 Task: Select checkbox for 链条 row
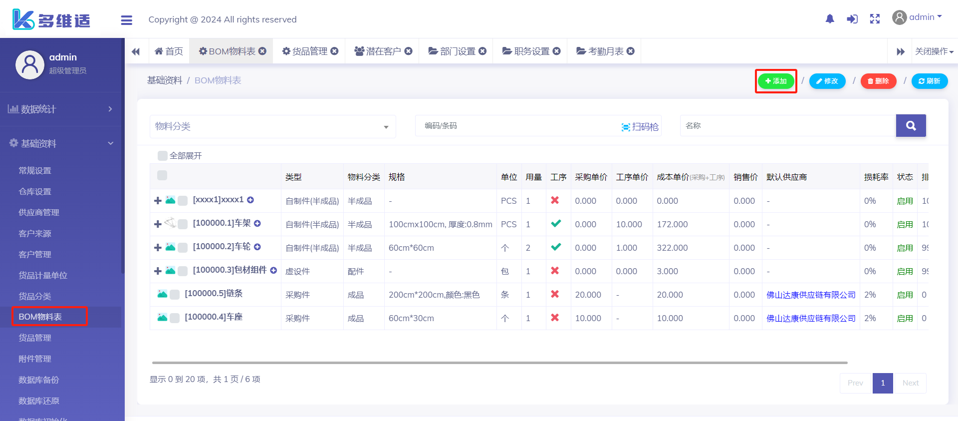point(175,295)
